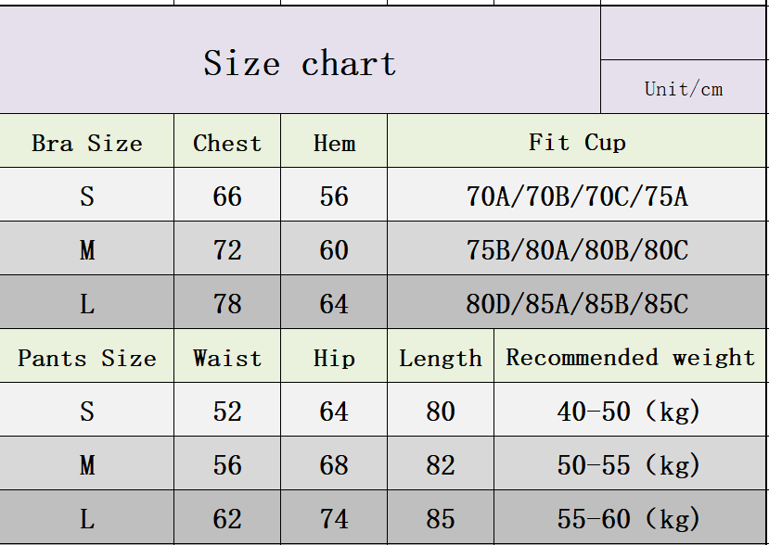Image resolution: width=769 pixels, height=545 pixels.
Task: Select the "Length" column header
Action: 441,358
